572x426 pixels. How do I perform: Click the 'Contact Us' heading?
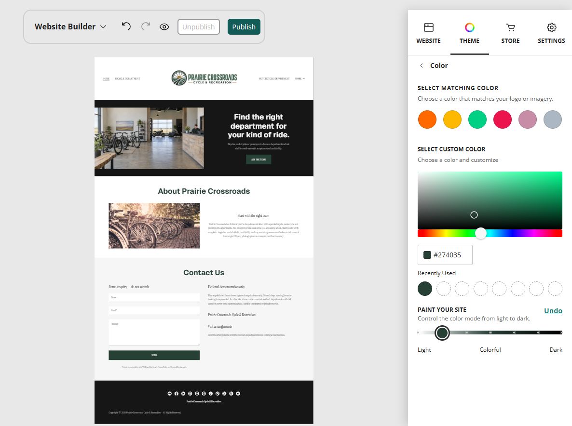(x=204, y=273)
